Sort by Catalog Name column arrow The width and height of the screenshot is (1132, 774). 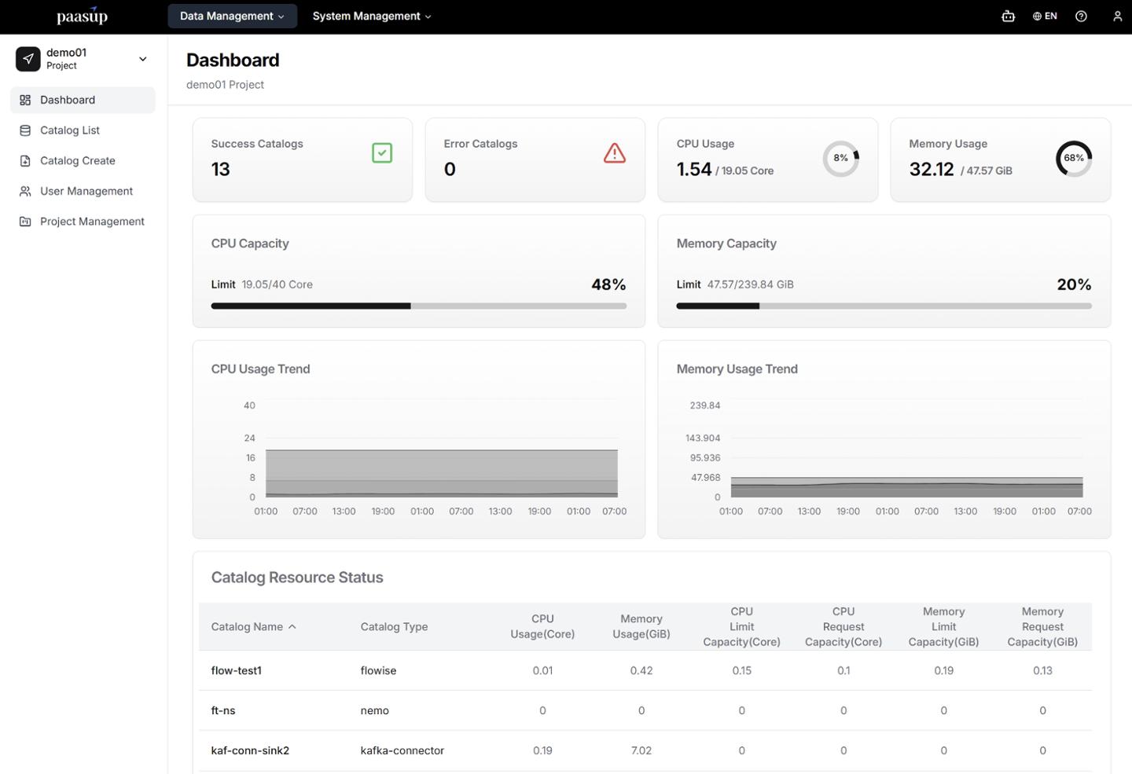coord(292,627)
